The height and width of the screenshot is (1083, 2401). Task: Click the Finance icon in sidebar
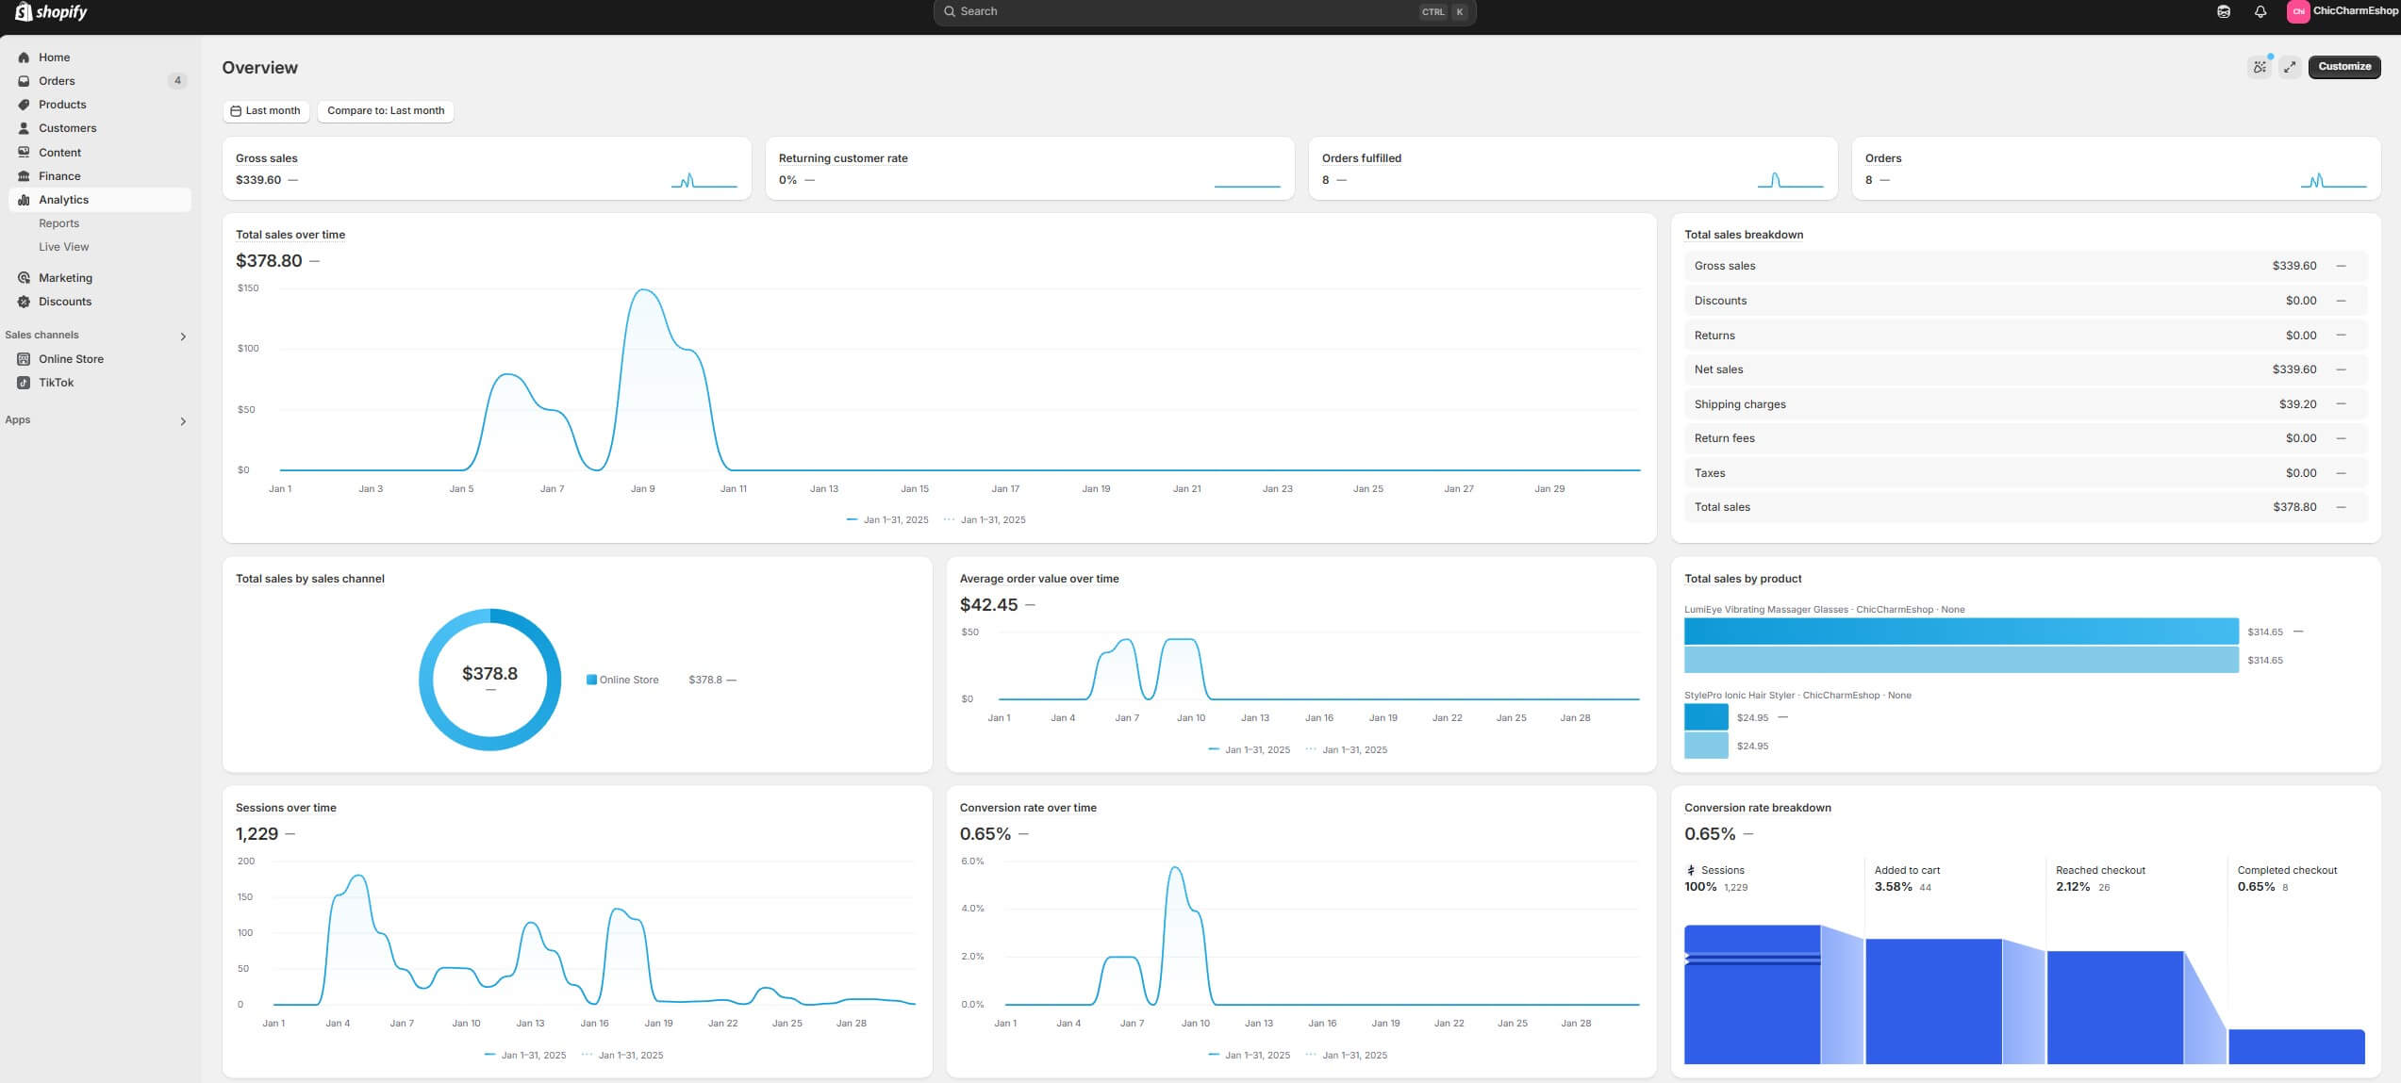[24, 176]
